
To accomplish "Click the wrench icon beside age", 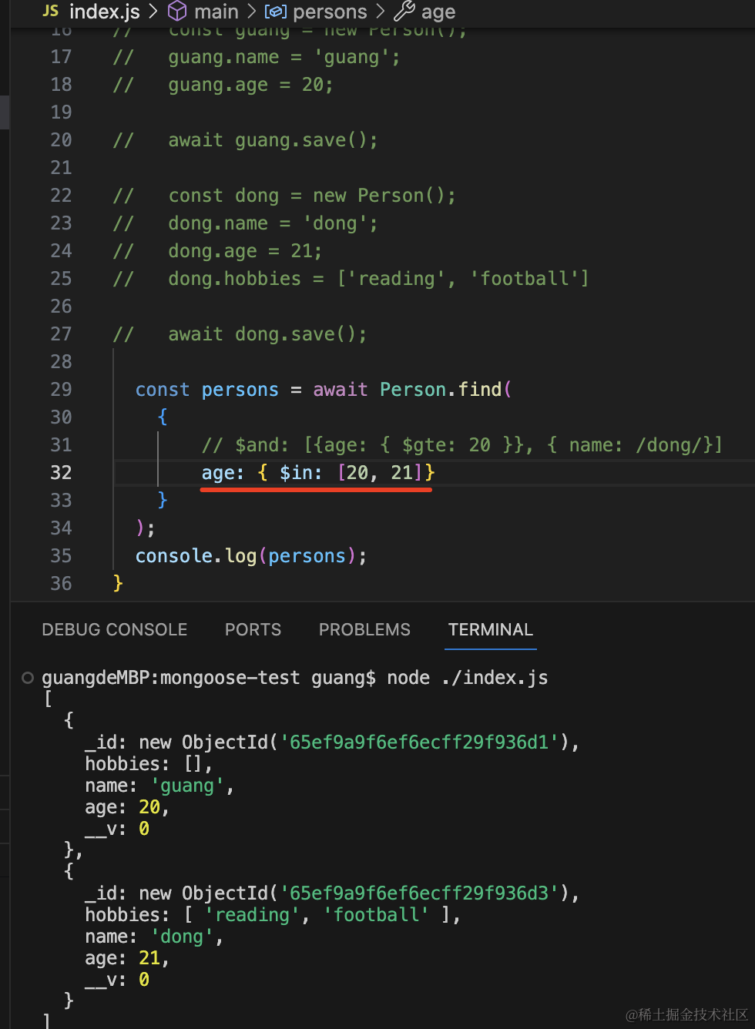I will tap(404, 11).
